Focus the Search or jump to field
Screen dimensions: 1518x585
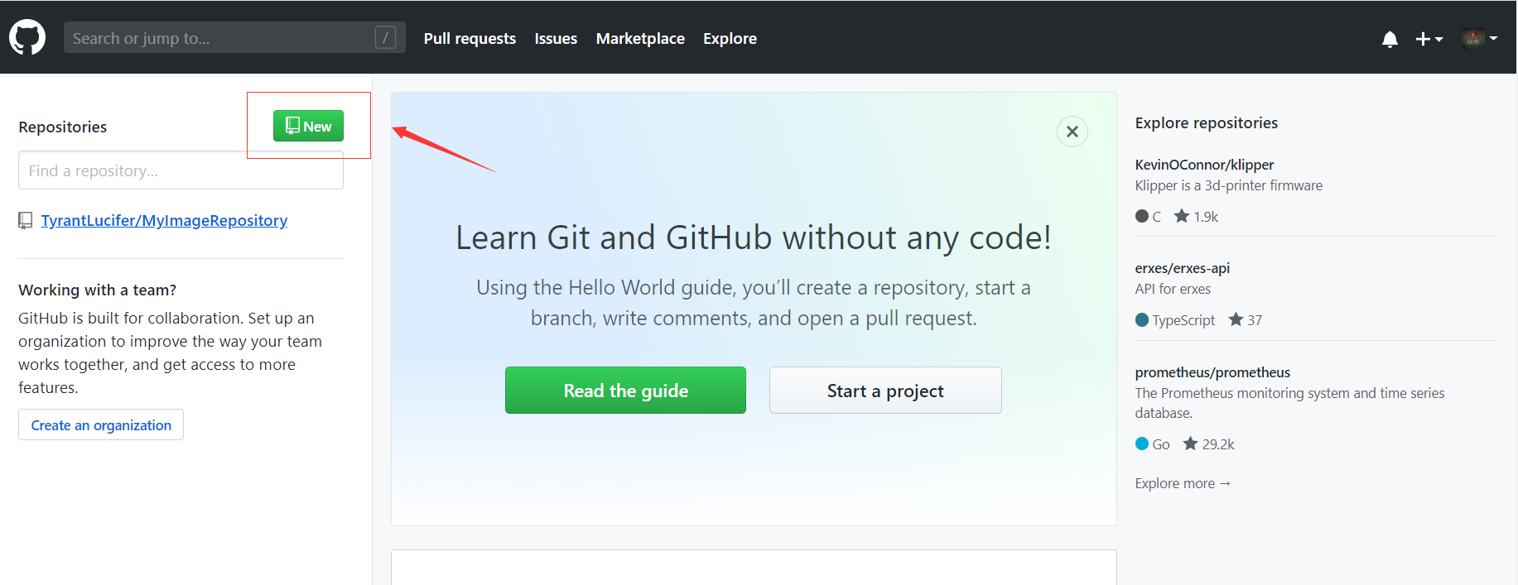click(234, 38)
